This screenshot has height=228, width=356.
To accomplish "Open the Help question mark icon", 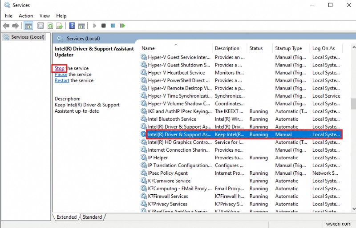I will (x=72, y=26).
